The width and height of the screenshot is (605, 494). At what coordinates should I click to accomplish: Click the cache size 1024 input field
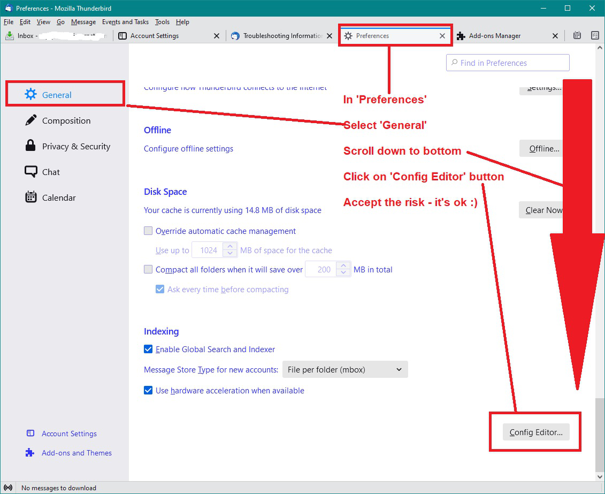208,250
